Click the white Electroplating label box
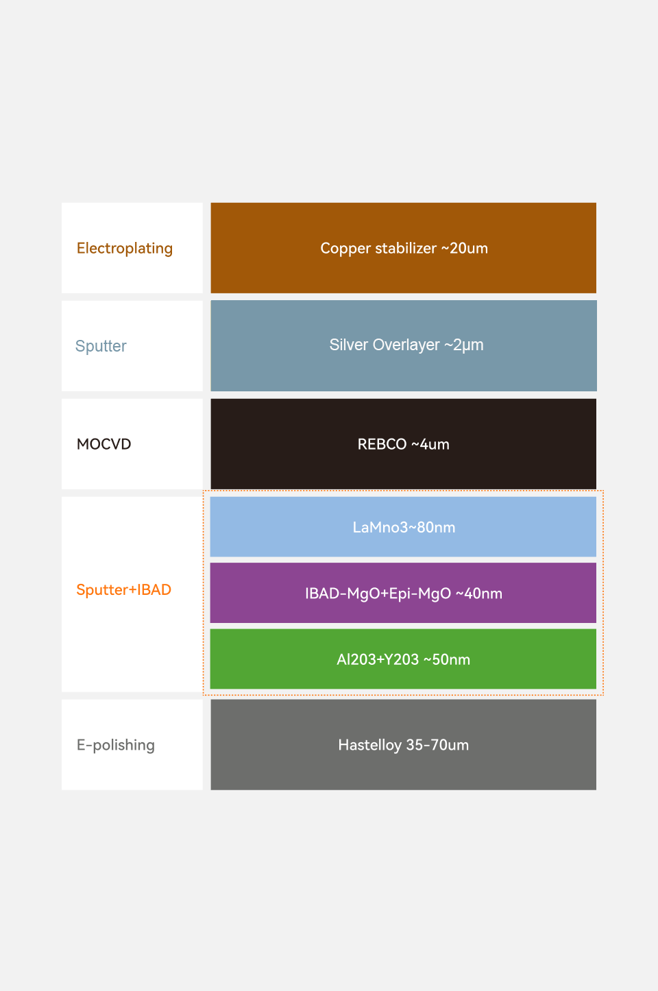Viewport: 658px width, 991px height. tap(132, 248)
